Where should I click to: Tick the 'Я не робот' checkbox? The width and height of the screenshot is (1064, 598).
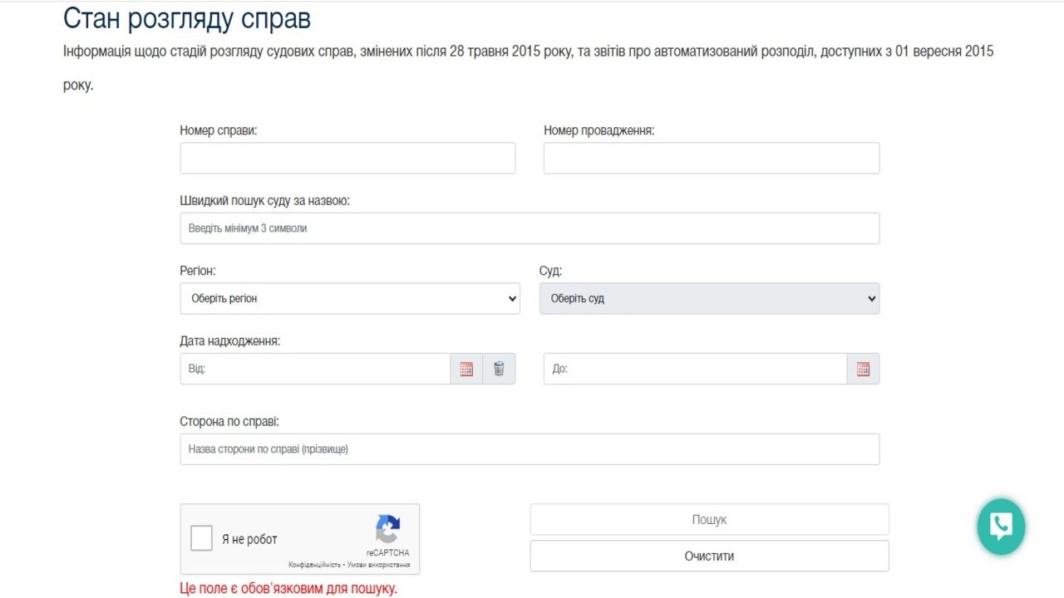202,538
